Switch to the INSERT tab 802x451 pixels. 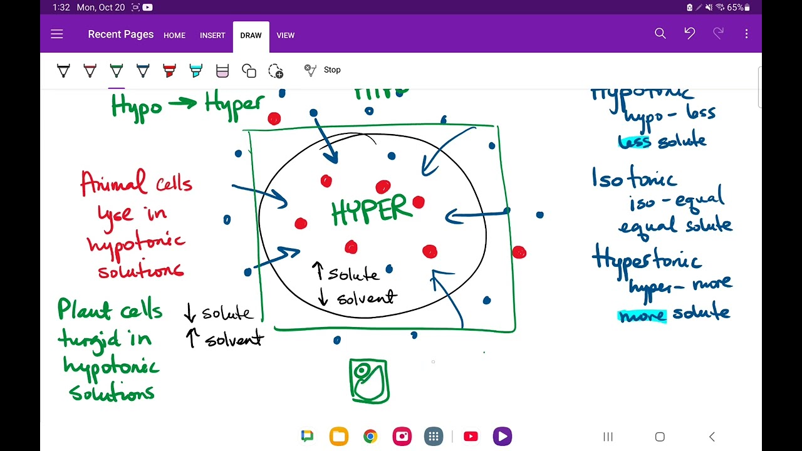[212, 36]
